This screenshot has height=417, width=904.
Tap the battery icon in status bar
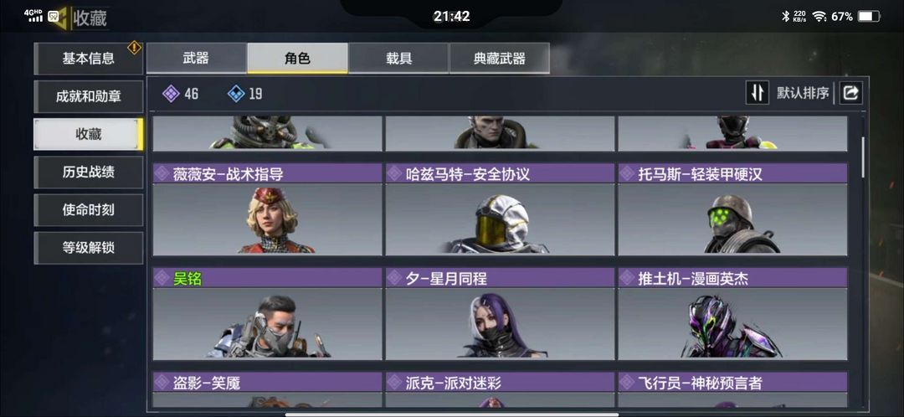[x=869, y=17]
